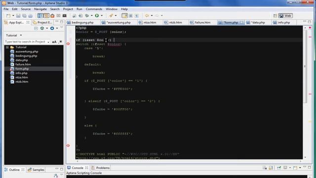Open the Navigate menu
The image size is (316, 178).
click(x=40, y=9)
